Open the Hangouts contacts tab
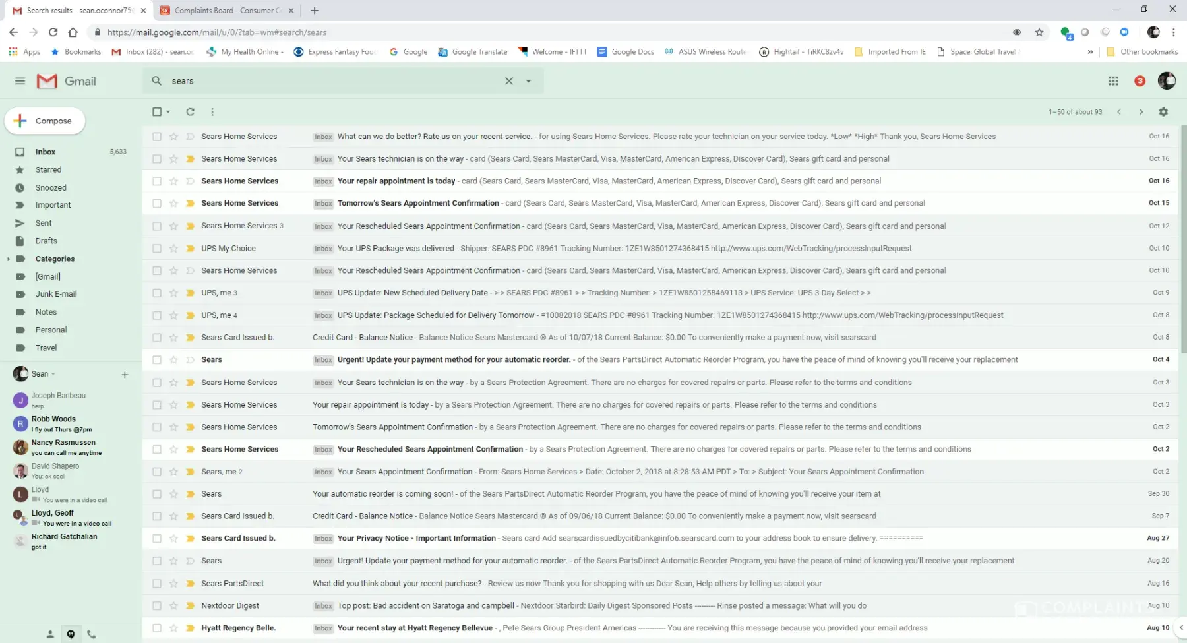The width and height of the screenshot is (1187, 643). [x=50, y=634]
